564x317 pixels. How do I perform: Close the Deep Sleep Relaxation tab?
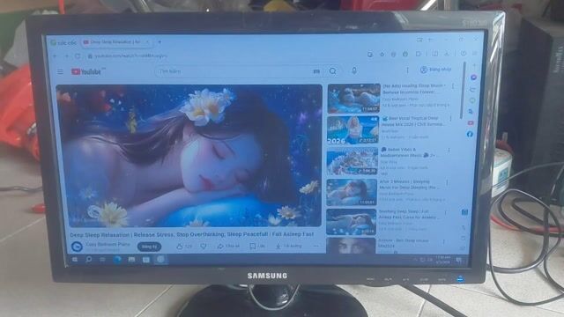[x=147, y=42]
